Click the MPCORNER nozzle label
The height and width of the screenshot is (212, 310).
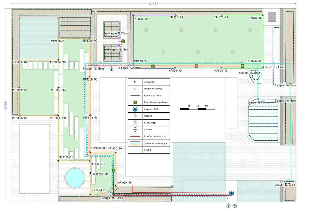tap(97, 190)
